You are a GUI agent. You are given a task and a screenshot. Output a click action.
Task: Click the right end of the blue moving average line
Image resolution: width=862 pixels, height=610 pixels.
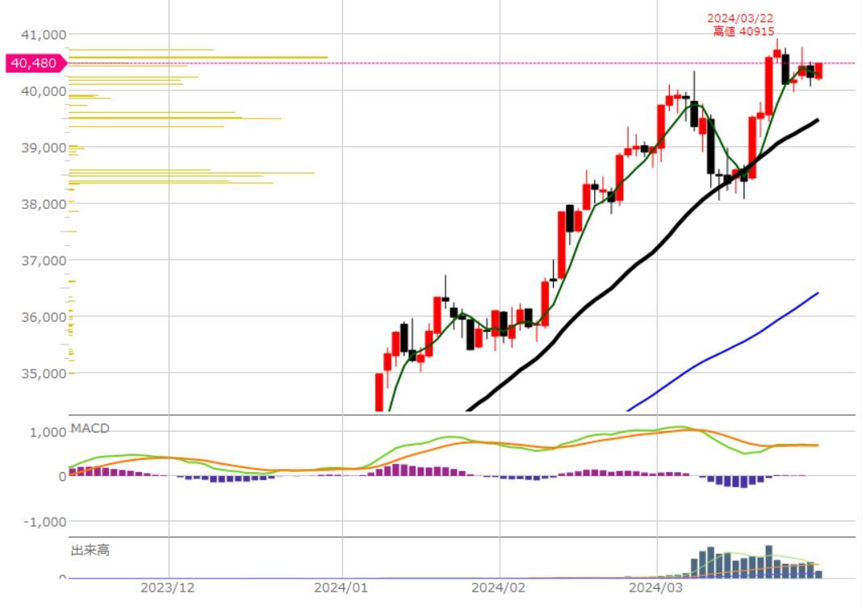tap(818, 294)
